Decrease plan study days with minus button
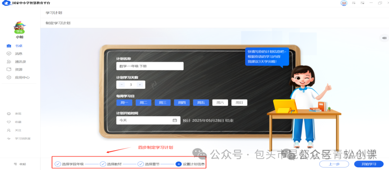Screen dimensions: 389x170 [x=121, y=85]
